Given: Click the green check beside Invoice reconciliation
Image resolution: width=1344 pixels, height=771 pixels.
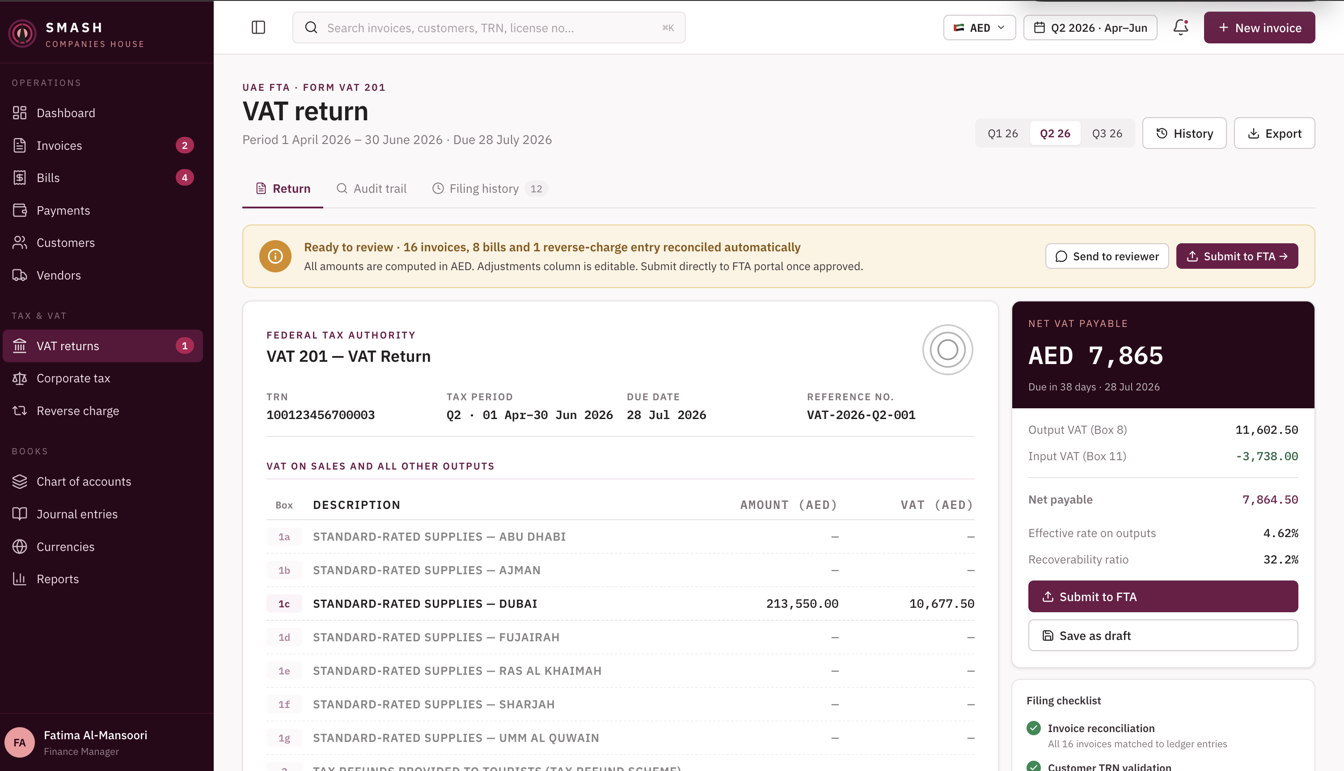Looking at the screenshot, I should pyautogui.click(x=1033, y=728).
